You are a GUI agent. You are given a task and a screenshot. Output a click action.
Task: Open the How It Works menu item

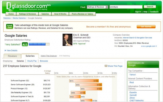pos(60,14)
